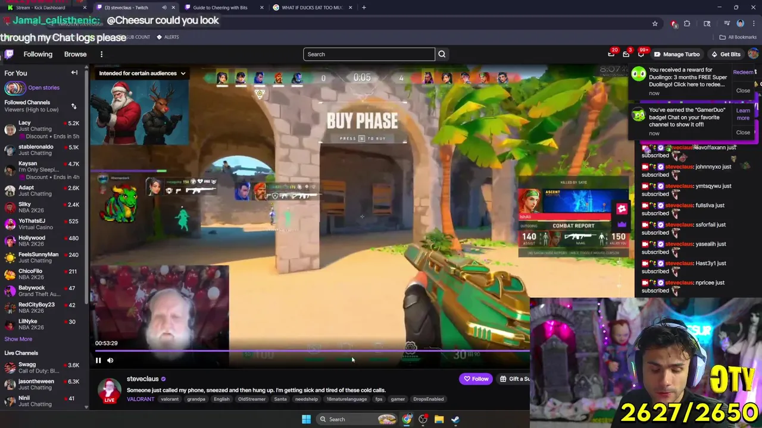This screenshot has width=762, height=428.
Task: Open the Chrome three-dot menu
Action: pos(754,24)
